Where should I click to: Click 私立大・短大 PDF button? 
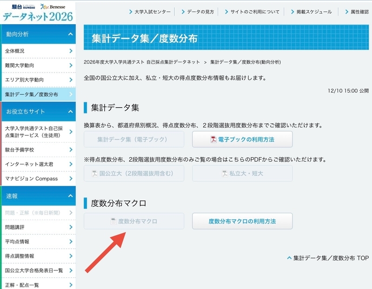click(242, 173)
